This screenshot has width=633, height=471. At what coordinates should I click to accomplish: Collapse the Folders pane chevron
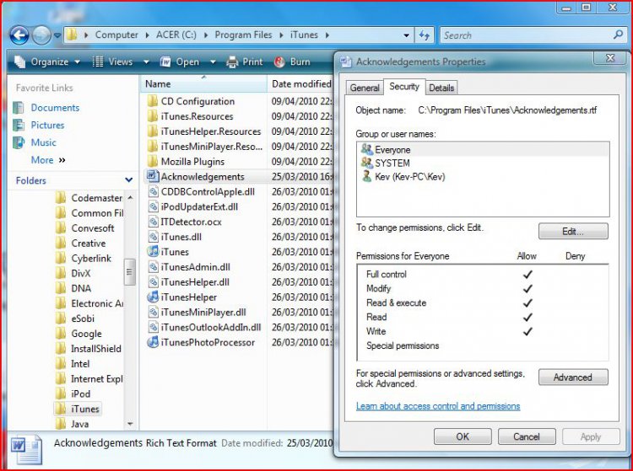128,180
